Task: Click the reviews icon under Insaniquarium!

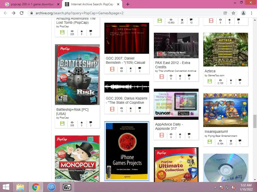Action: click(x=240, y=140)
